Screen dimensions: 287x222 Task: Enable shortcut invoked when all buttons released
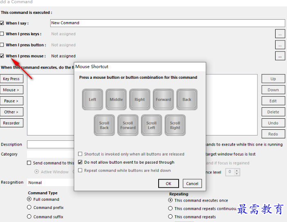click(x=80, y=154)
